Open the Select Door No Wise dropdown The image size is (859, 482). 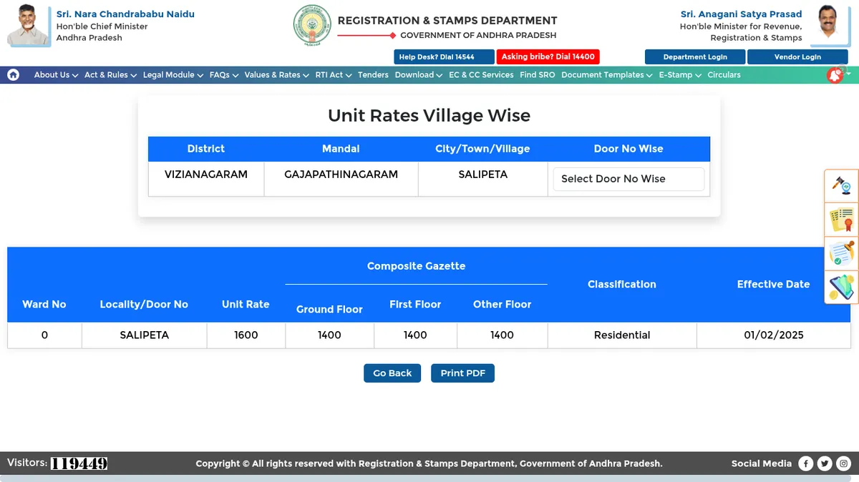click(x=628, y=179)
